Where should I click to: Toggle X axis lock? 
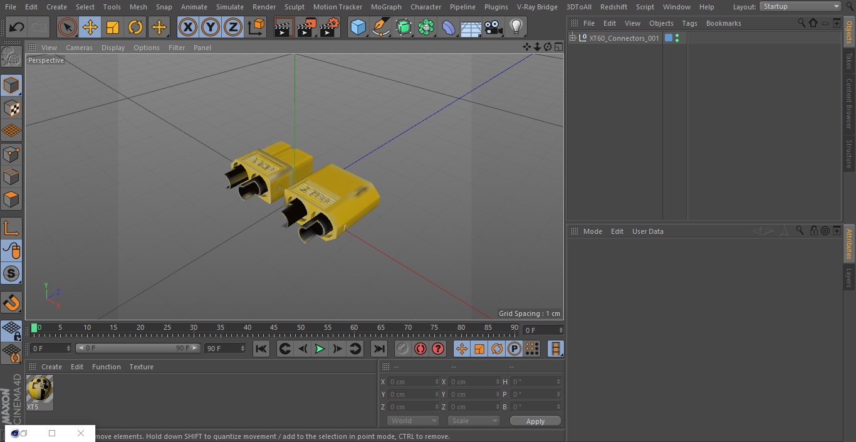click(x=188, y=27)
